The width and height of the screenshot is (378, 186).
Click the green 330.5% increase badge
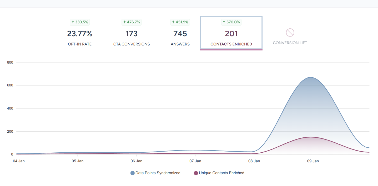click(x=80, y=22)
